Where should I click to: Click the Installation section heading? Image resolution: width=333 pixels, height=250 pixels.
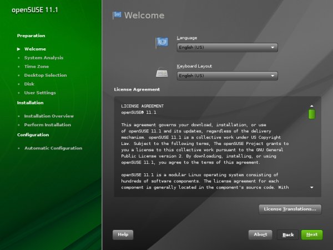pos(30,103)
